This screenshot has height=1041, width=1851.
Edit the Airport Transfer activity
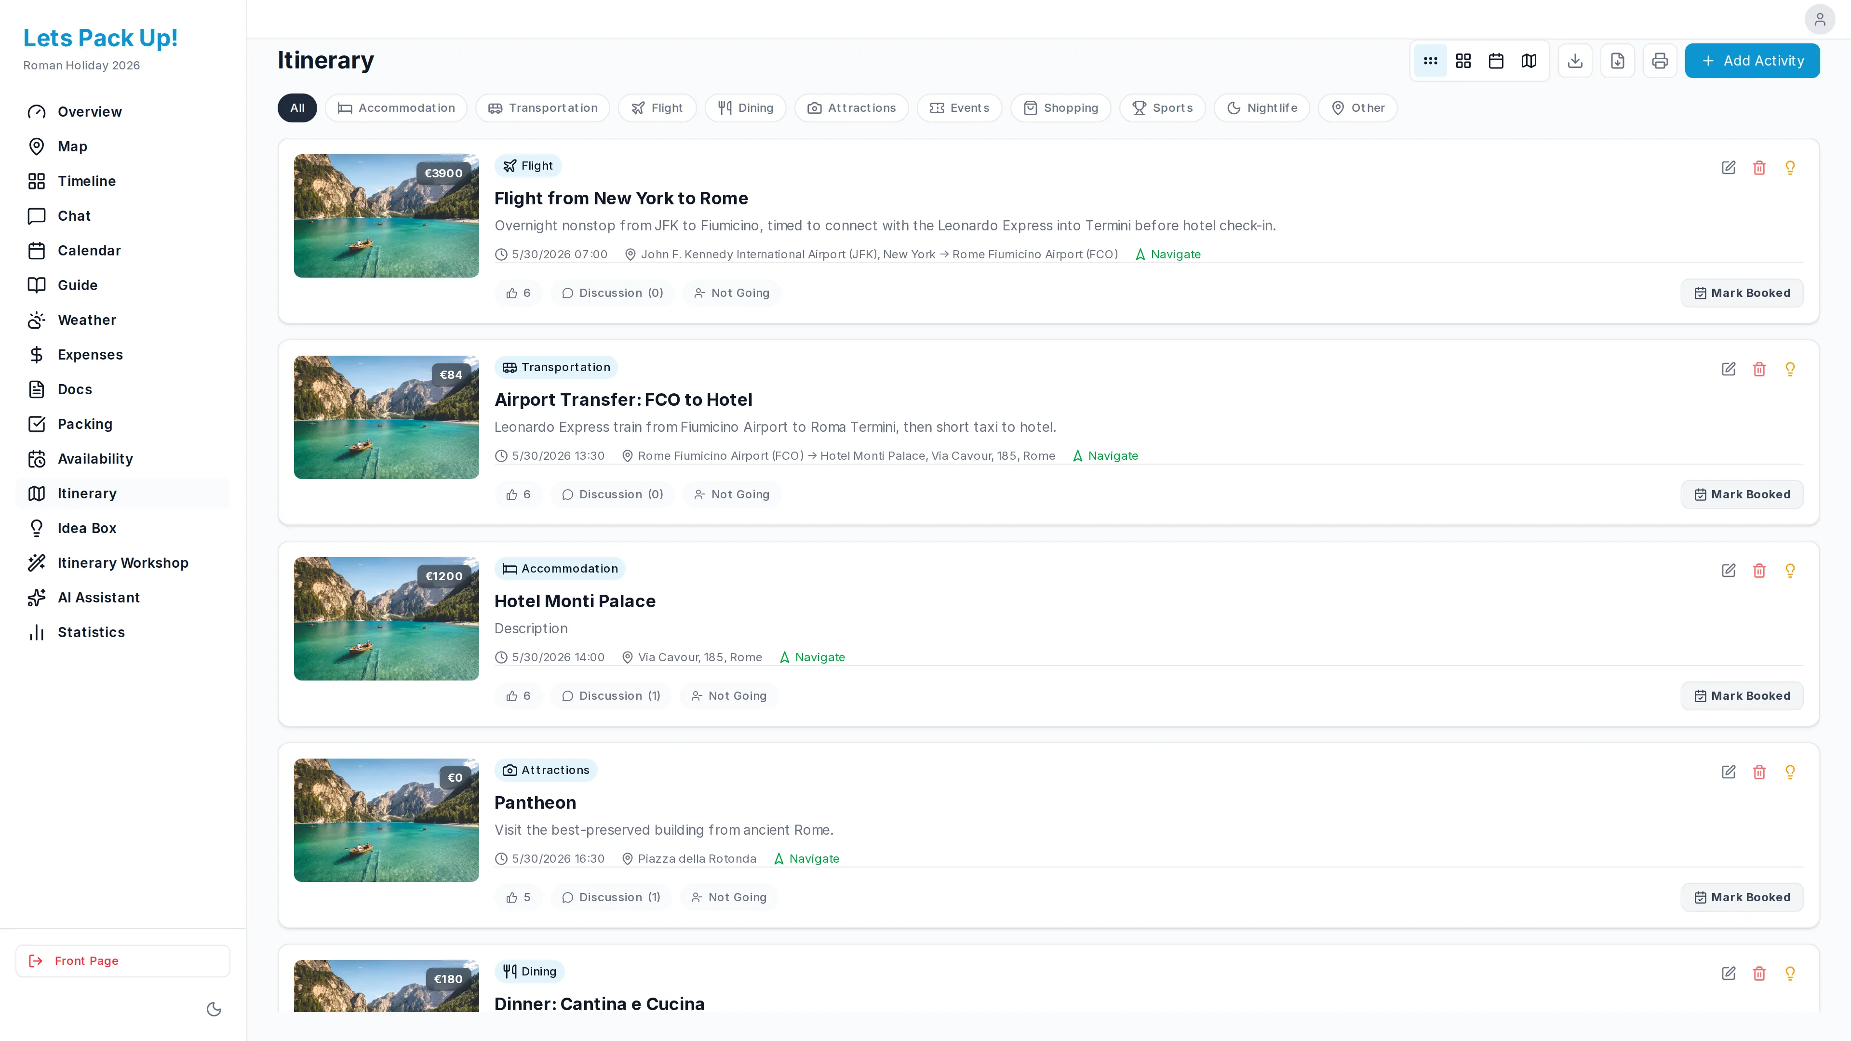1728,369
